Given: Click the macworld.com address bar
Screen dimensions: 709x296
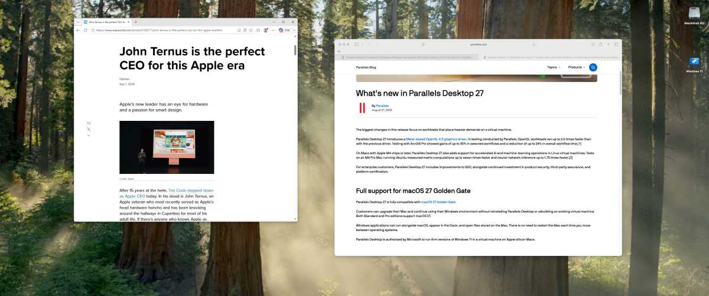Looking at the screenshot, I should (x=162, y=30).
